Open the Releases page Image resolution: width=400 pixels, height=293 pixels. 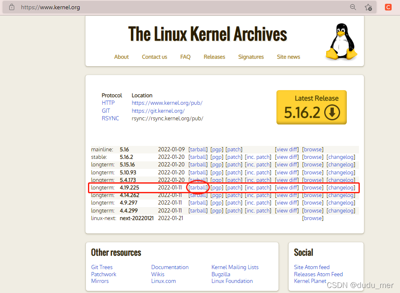point(214,57)
